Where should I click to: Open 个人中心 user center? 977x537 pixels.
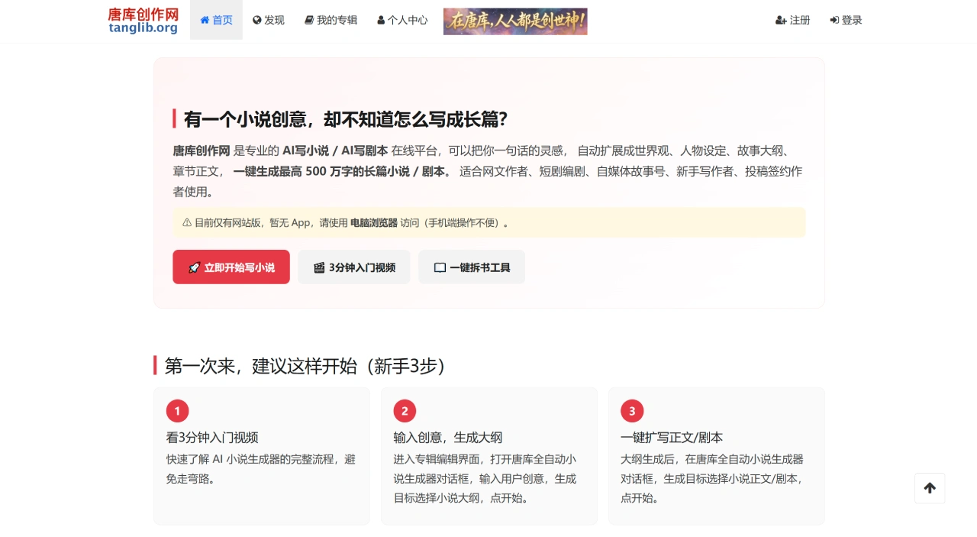pyautogui.click(x=402, y=20)
